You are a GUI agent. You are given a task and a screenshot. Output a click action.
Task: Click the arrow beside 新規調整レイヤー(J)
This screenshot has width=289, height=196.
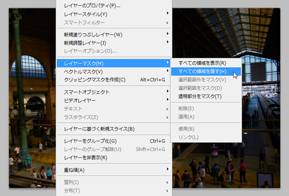click(168, 42)
